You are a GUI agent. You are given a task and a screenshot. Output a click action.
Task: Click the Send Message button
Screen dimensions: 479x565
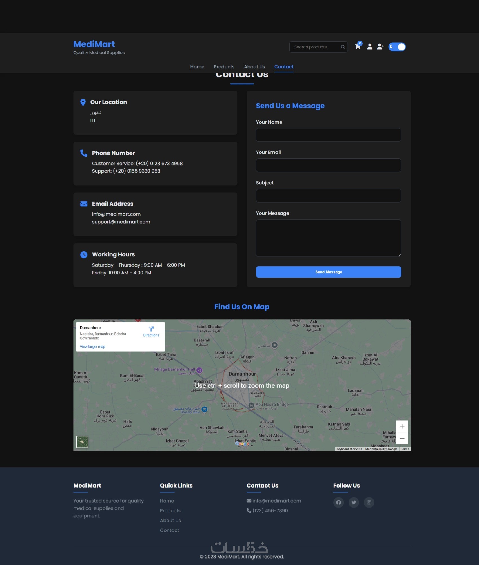[x=328, y=272]
